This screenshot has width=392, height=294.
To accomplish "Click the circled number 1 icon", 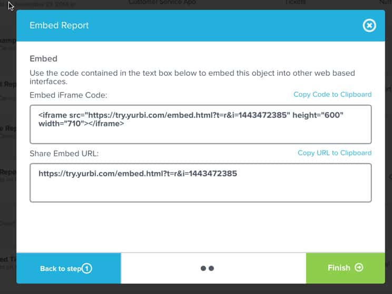I will click(87, 268).
